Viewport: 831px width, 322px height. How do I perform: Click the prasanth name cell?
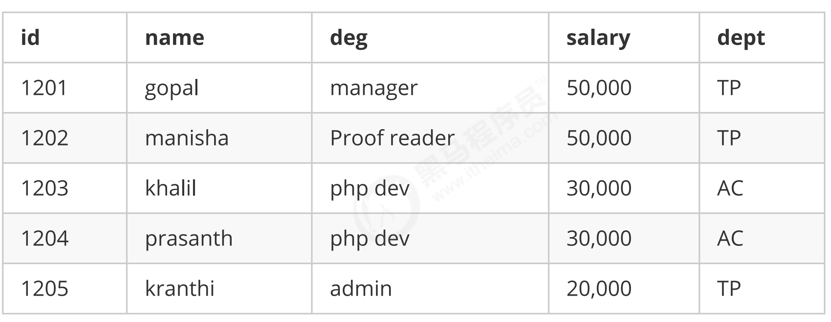pyautogui.click(x=219, y=238)
